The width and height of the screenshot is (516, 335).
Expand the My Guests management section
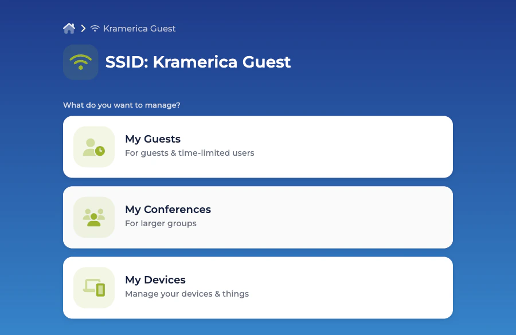click(258, 146)
